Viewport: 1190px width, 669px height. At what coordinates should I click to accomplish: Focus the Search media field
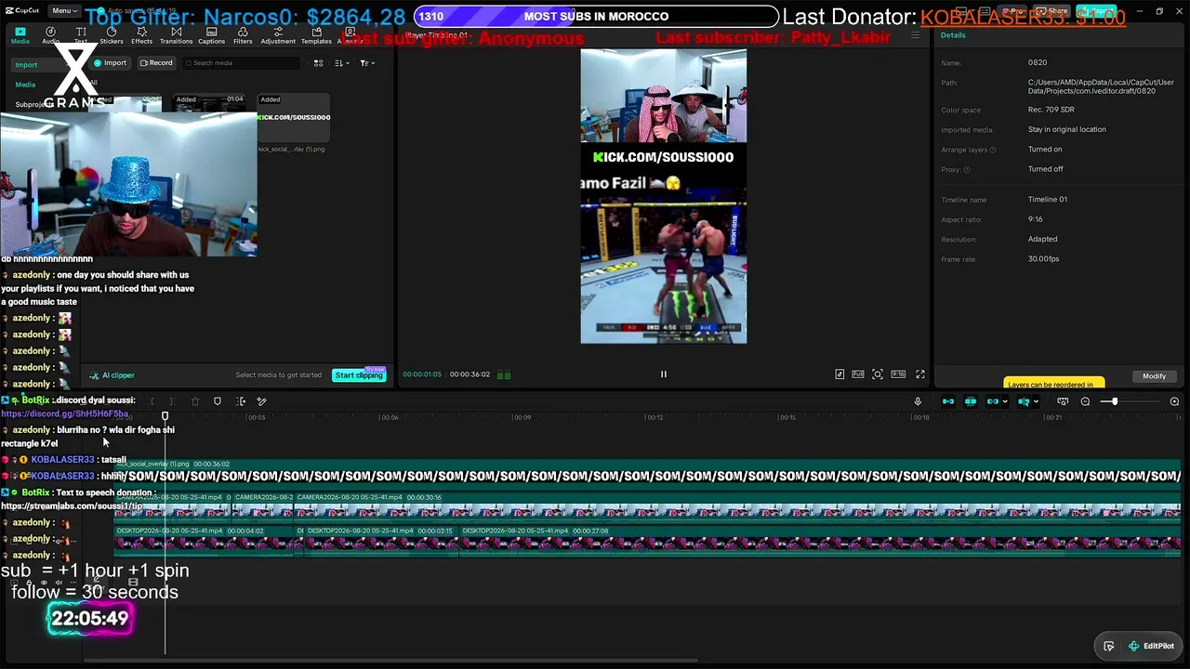pyautogui.click(x=242, y=63)
